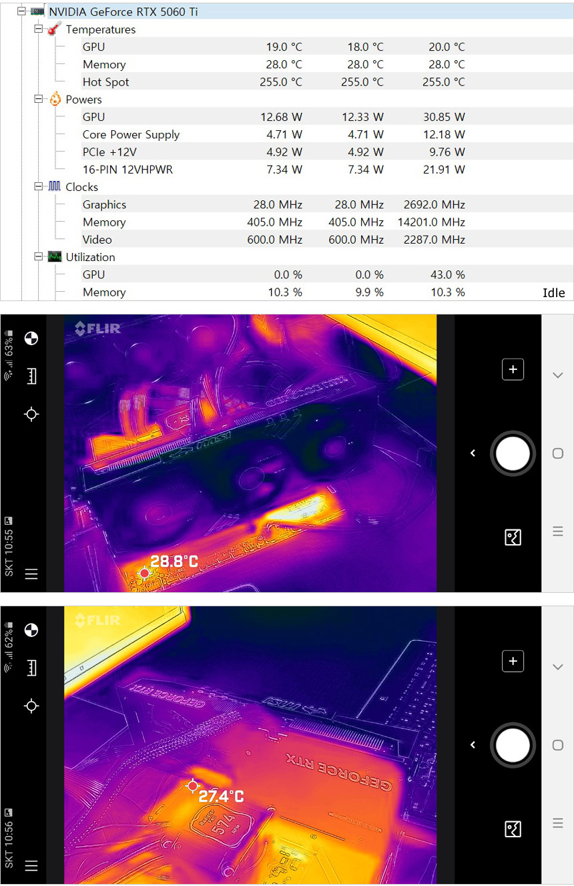Tap the SKT 10:56 clock text
574x886 pixels.
coord(9,845)
